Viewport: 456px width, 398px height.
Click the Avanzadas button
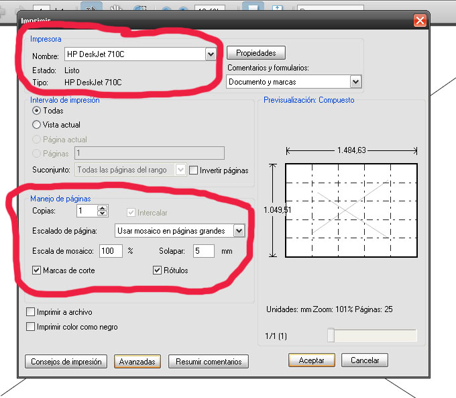137,361
